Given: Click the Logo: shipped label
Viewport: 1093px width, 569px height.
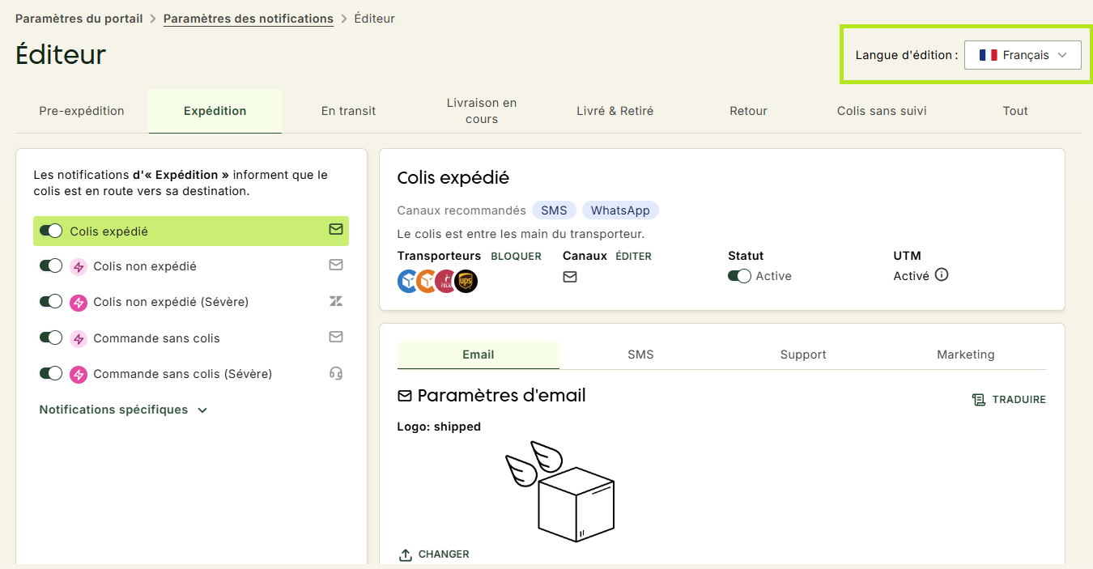Looking at the screenshot, I should pyautogui.click(x=439, y=427).
